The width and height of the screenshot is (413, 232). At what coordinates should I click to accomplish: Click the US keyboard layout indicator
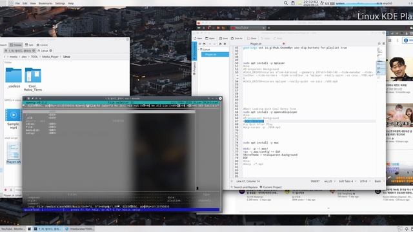click(x=327, y=3)
